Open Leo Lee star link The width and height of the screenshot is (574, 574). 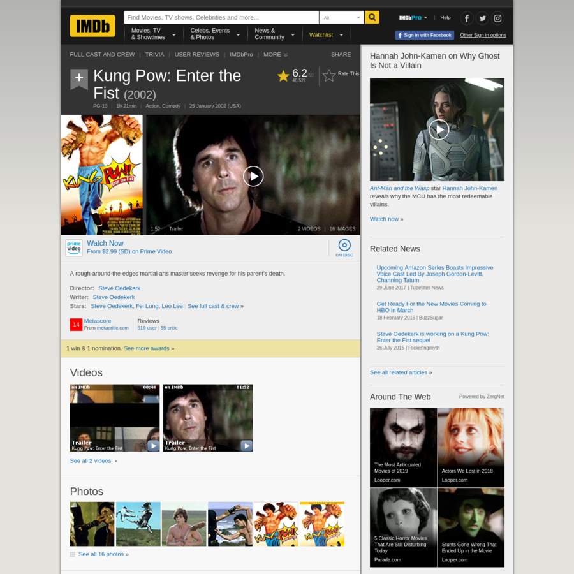tap(172, 306)
